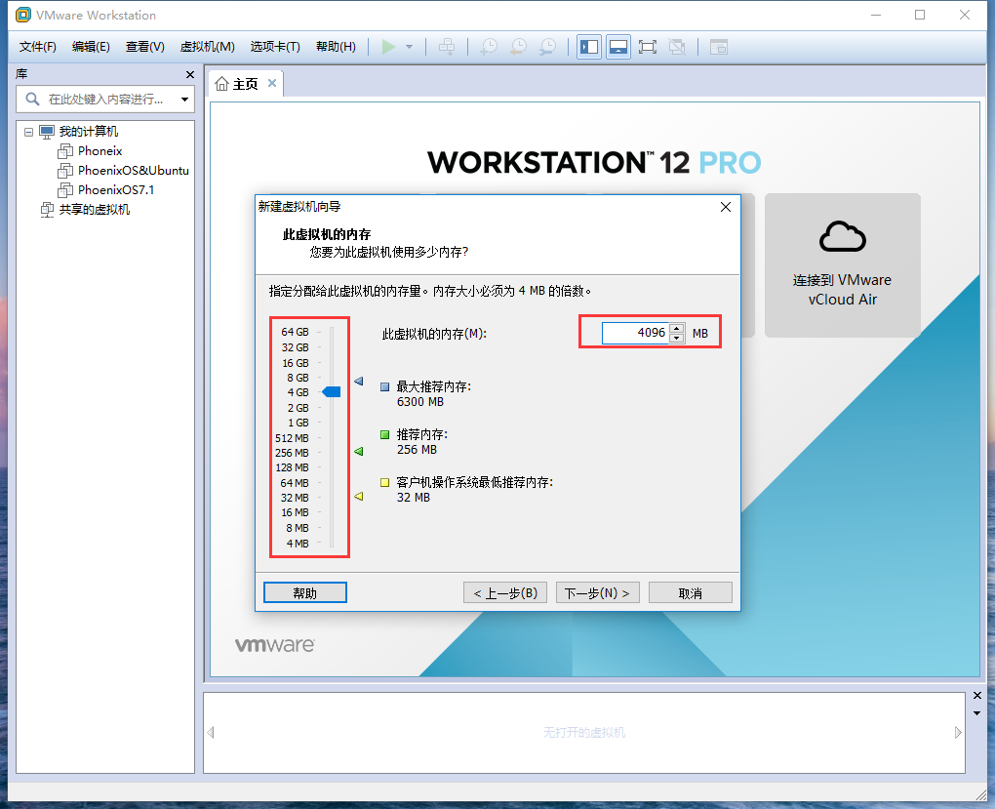The width and height of the screenshot is (995, 809).
Task: Click the cloud icon on vCloud tile
Action: pyautogui.click(x=842, y=237)
